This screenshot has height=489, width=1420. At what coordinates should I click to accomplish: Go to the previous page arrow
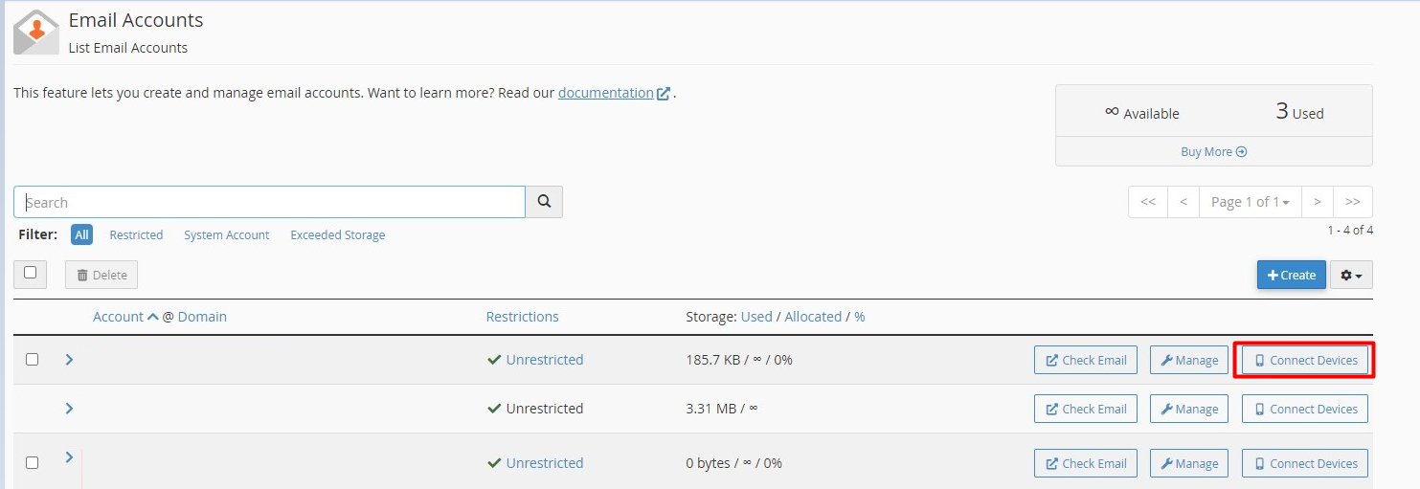(x=1183, y=202)
